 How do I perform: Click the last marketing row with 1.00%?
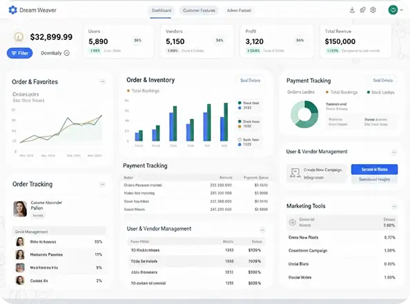(x=342, y=277)
